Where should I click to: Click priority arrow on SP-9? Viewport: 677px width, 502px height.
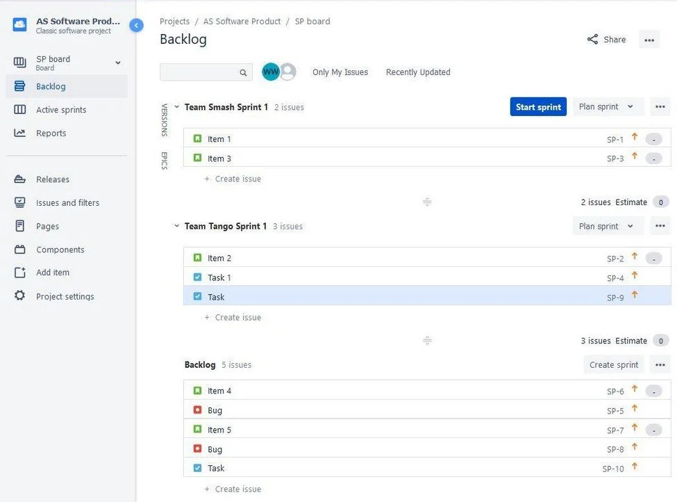pyautogui.click(x=634, y=295)
